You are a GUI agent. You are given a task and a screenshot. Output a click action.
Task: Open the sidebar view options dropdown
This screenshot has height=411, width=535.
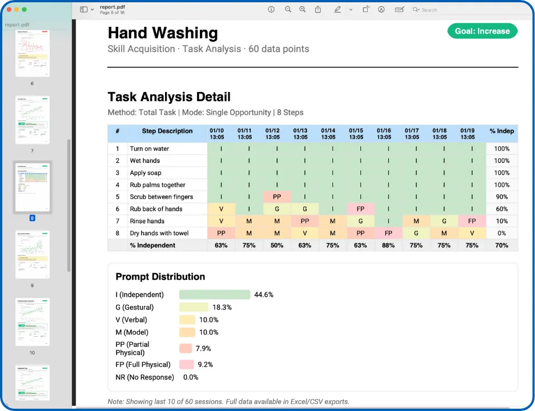tap(92, 10)
